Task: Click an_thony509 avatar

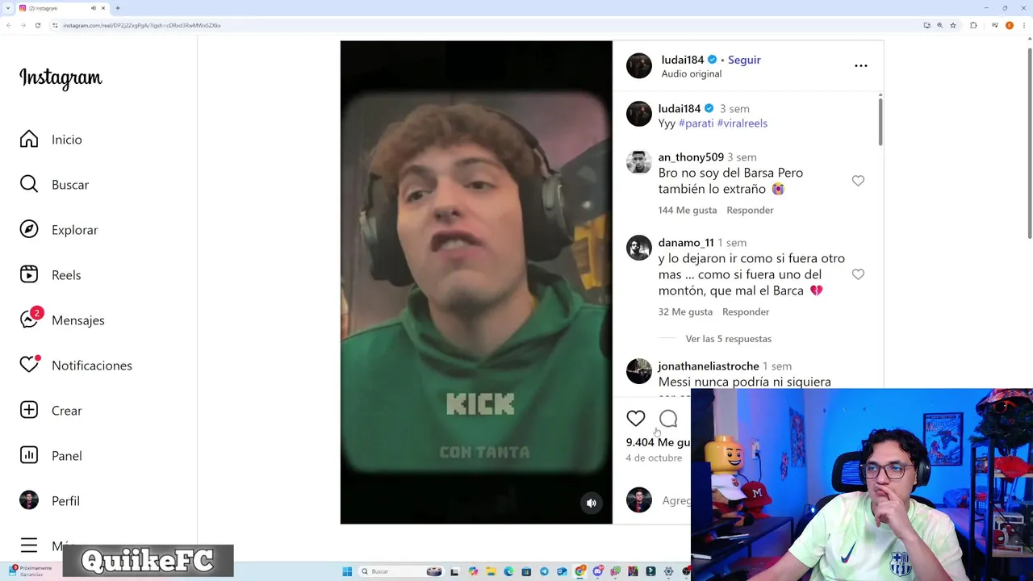Action: (639, 162)
